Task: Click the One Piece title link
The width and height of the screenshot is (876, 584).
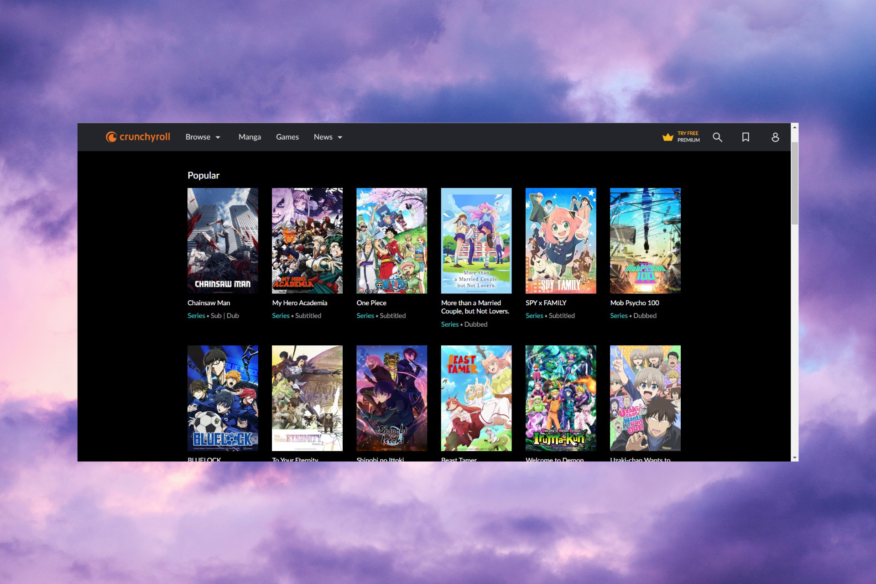Action: (x=371, y=303)
